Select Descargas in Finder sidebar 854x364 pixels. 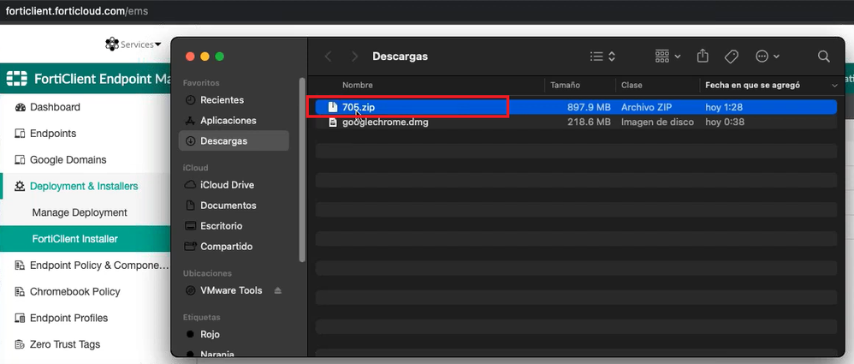234,141
